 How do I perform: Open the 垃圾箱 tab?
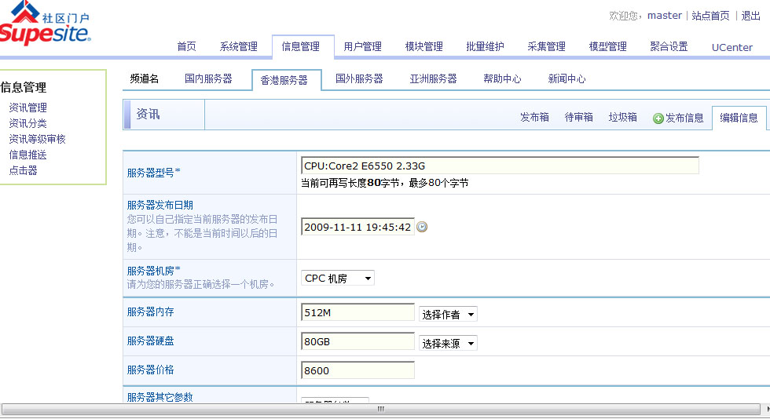click(x=622, y=118)
